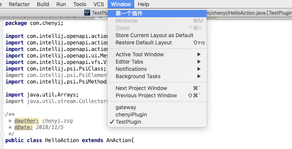Click the class name HelloAction

coord(62,140)
